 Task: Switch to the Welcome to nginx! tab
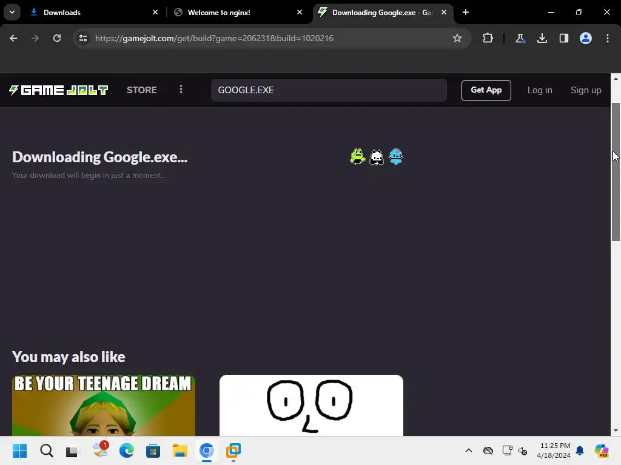pos(238,13)
